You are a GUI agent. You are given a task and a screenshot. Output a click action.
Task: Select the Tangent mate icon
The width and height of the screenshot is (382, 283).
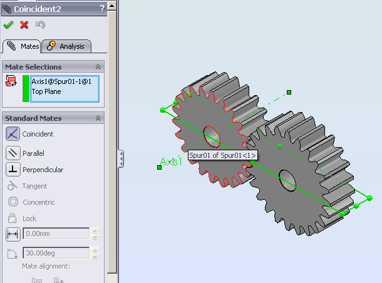pos(13,186)
